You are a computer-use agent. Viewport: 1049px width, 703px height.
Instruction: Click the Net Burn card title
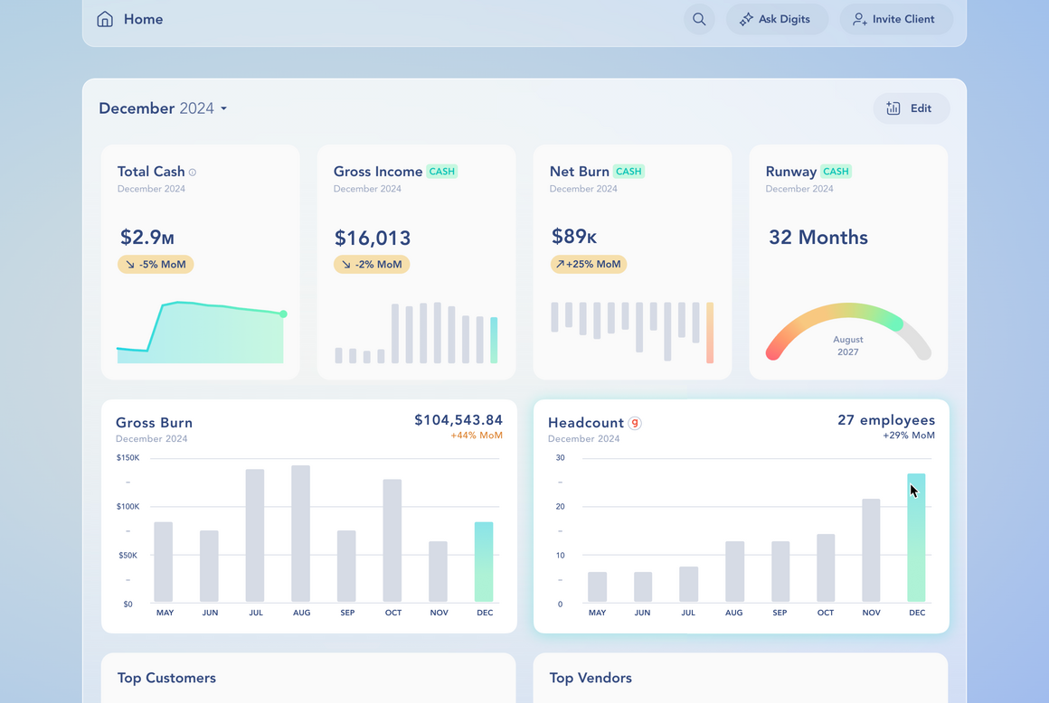coord(580,172)
